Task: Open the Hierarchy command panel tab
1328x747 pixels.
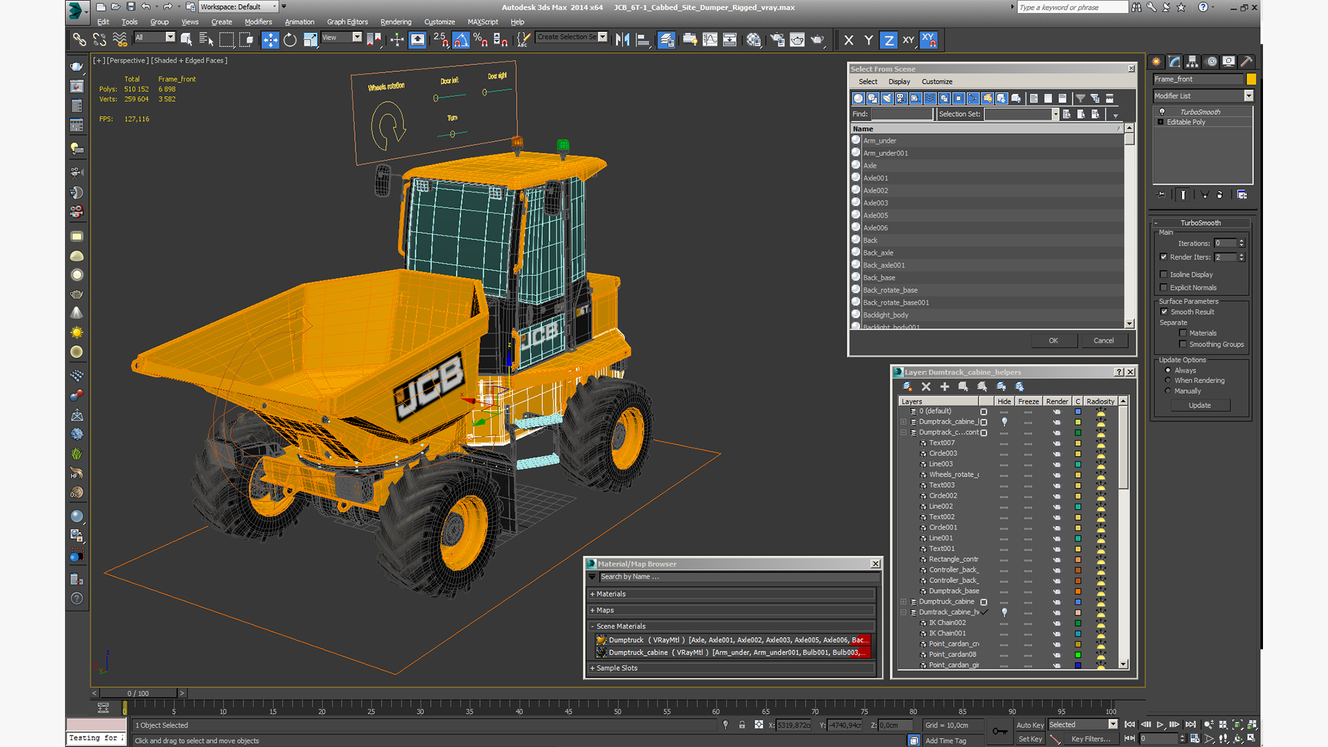Action: pyautogui.click(x=1192, y=62)
